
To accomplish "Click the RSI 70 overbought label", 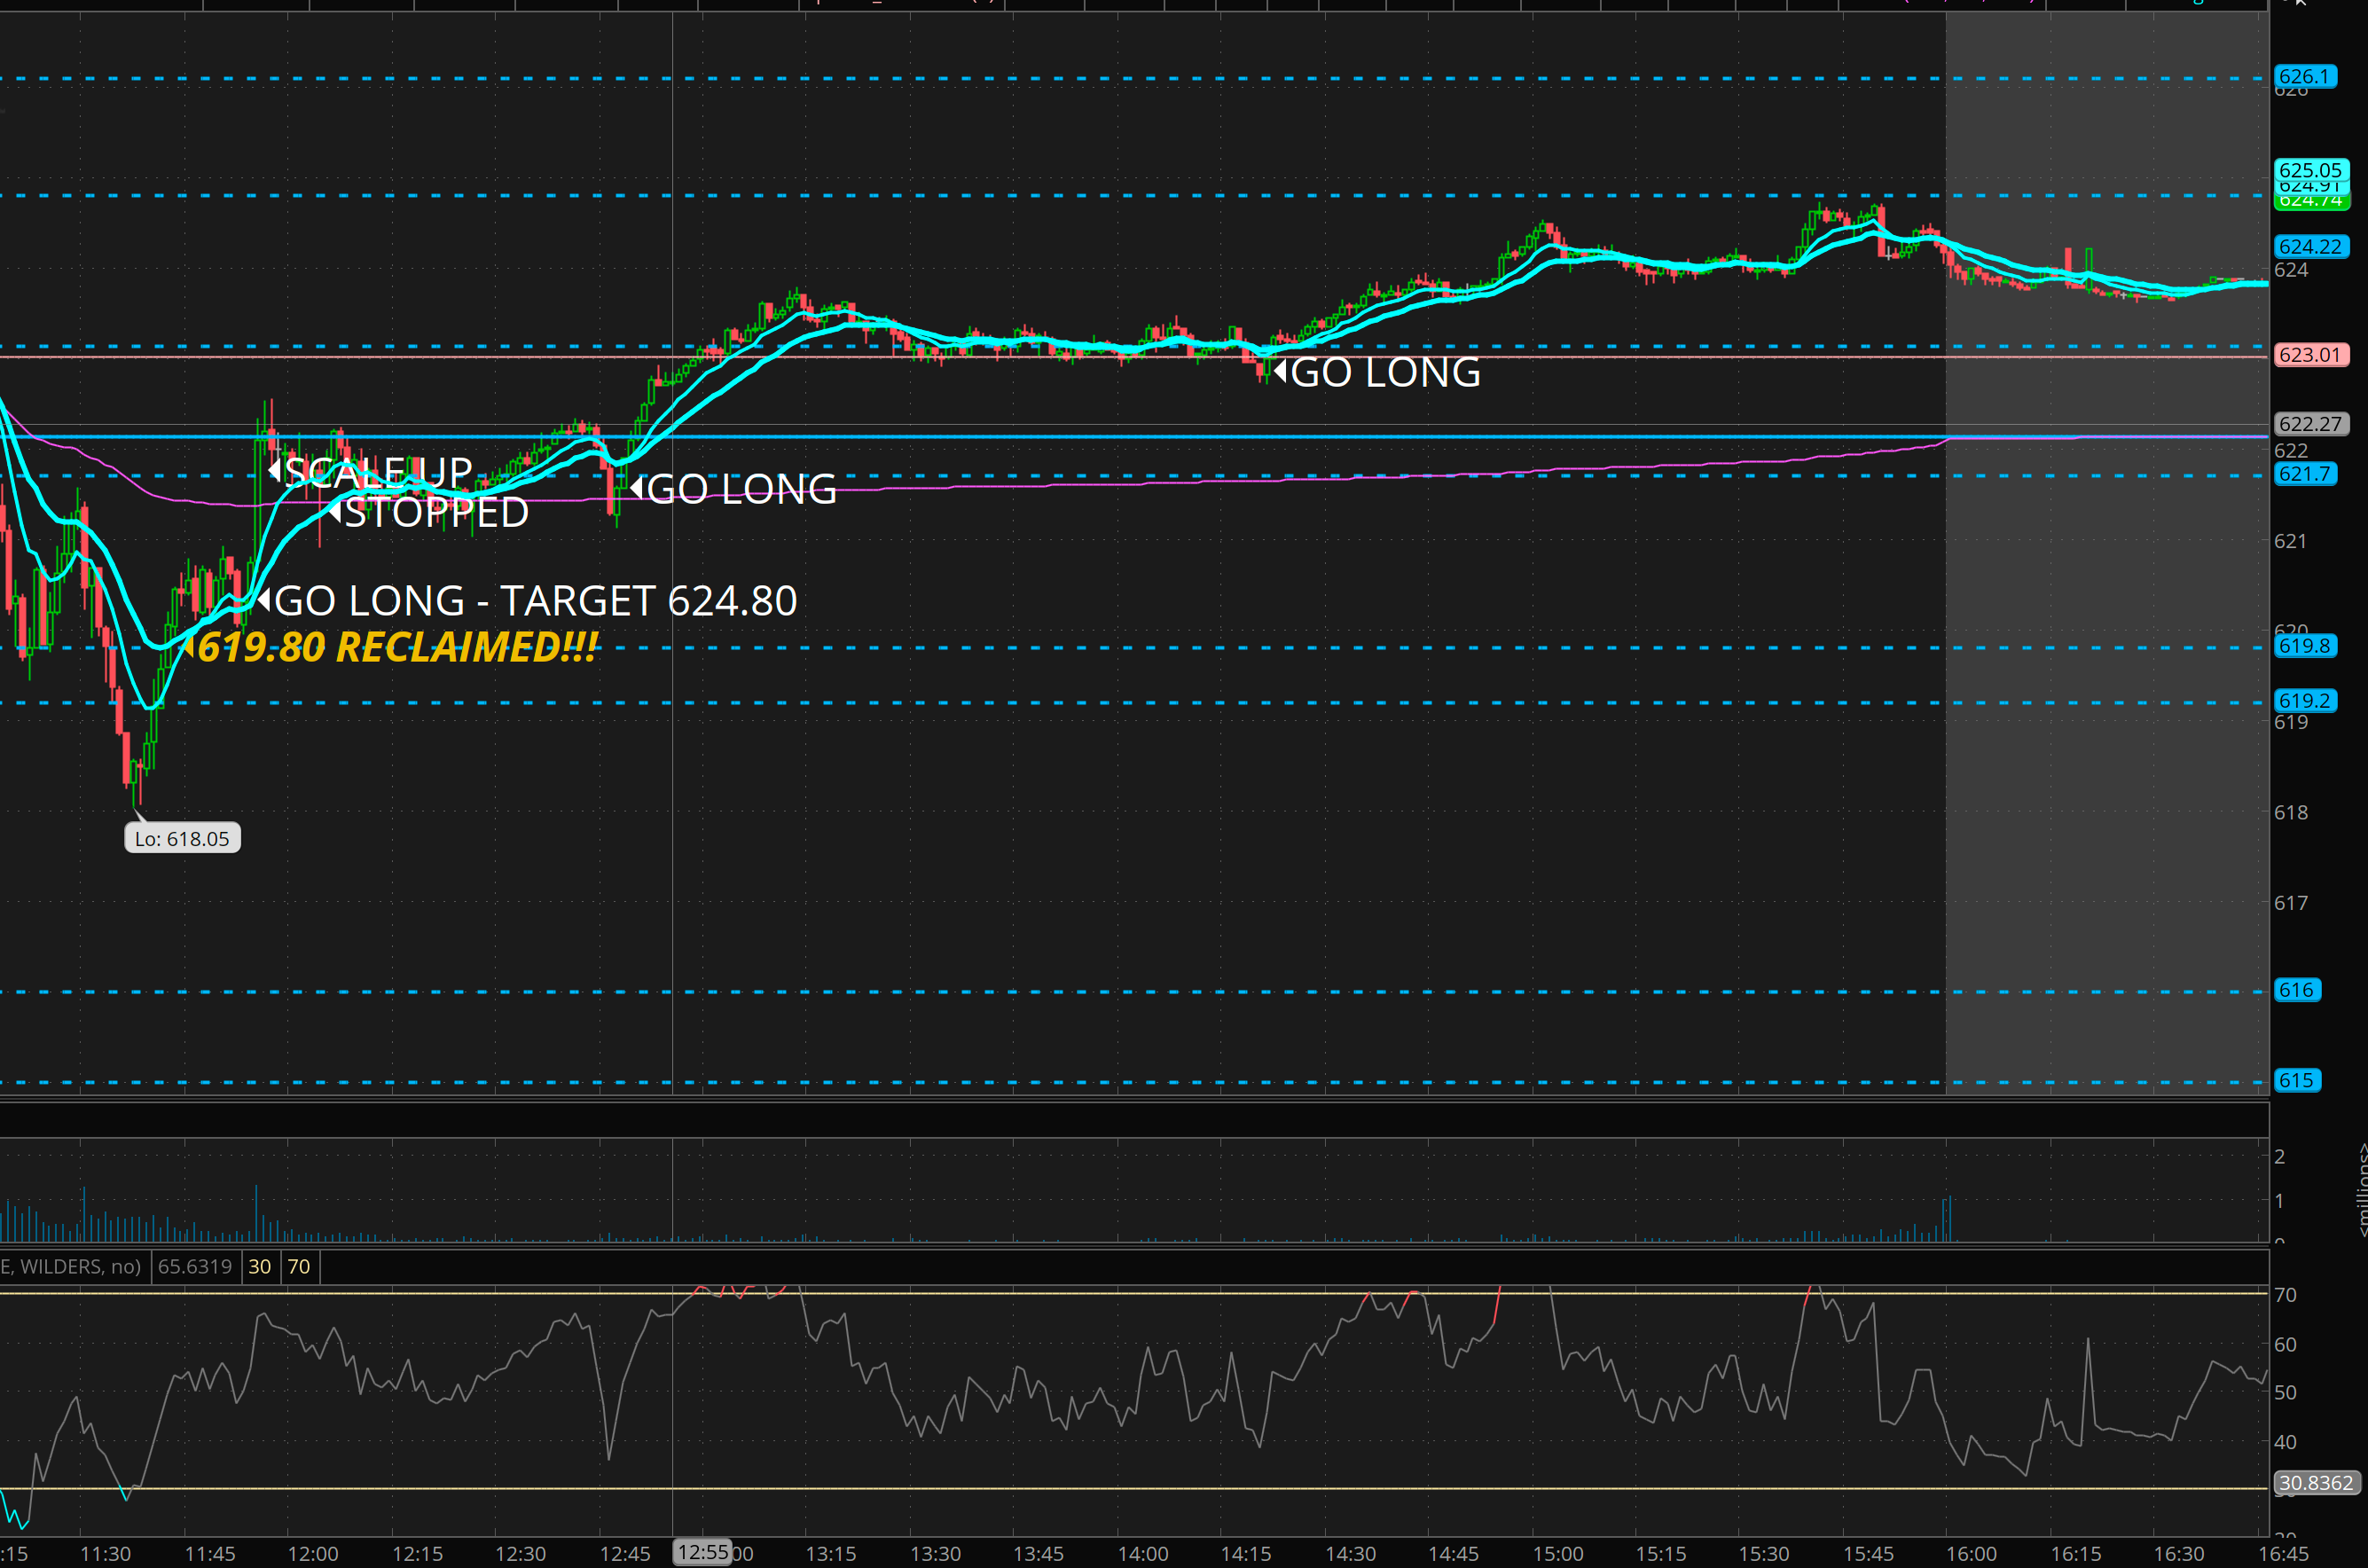I will pos(298,1267).
